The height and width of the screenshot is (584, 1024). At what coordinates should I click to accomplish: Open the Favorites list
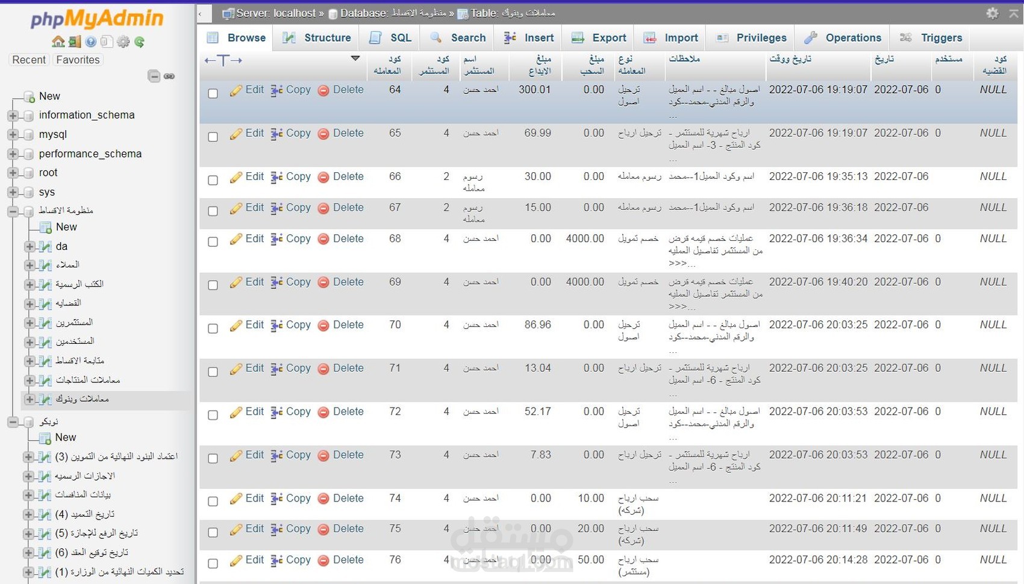pos(78,60)
